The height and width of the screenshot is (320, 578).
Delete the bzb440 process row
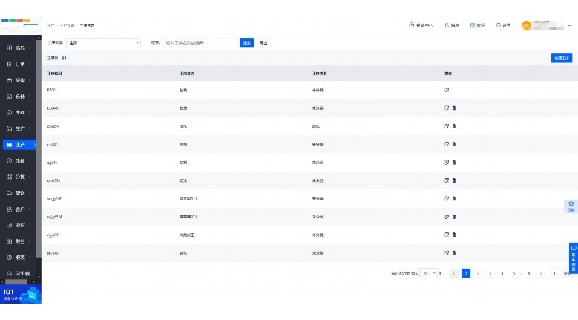click(454, 108)
